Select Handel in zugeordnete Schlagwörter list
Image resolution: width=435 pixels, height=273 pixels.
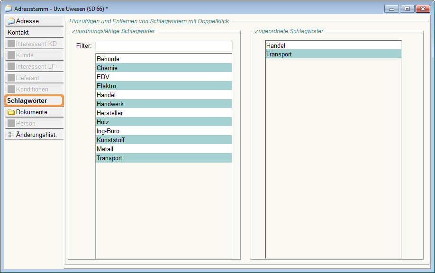(x=334, y=45)
